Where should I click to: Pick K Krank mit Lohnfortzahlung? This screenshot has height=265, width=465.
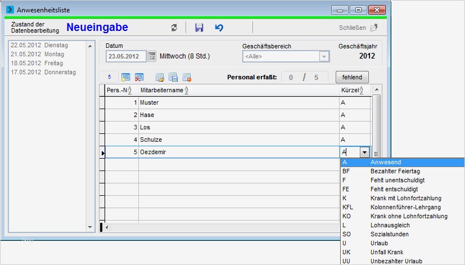[x=403, y=198]
